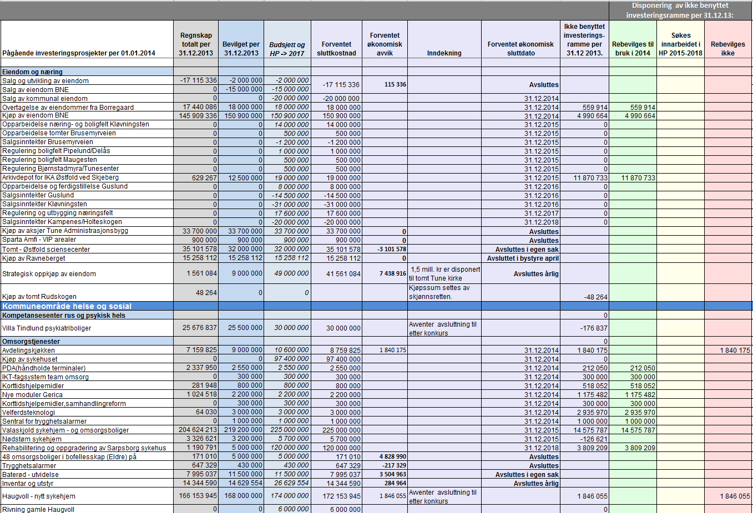Select 'Tomt - Østfold sciensecenter' row label
This screenshot has width=753, height=513.
point(46,250)
